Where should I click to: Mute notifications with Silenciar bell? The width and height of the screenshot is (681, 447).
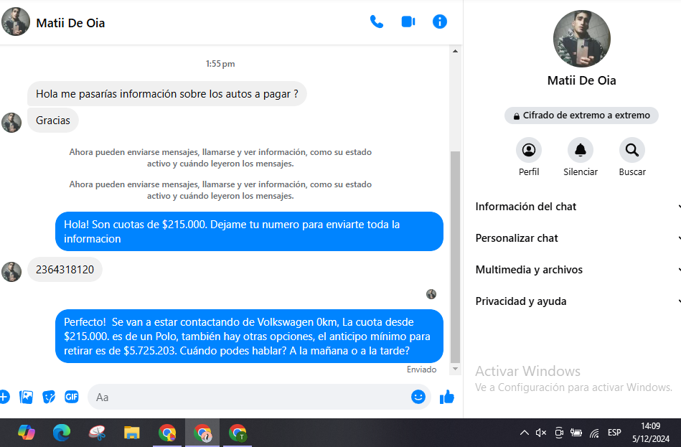581,151
